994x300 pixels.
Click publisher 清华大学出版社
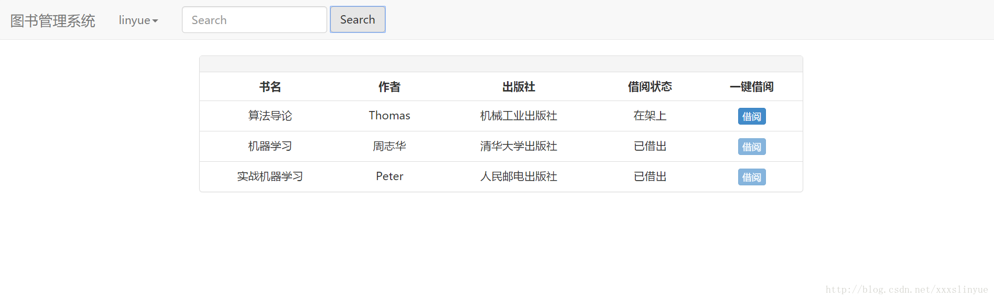[x=518, y=146]
